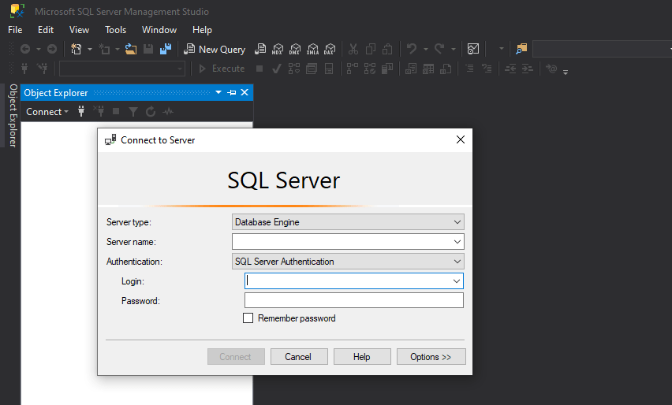
Task: Expand the Login combo box arrow
Action: (457, 281)
